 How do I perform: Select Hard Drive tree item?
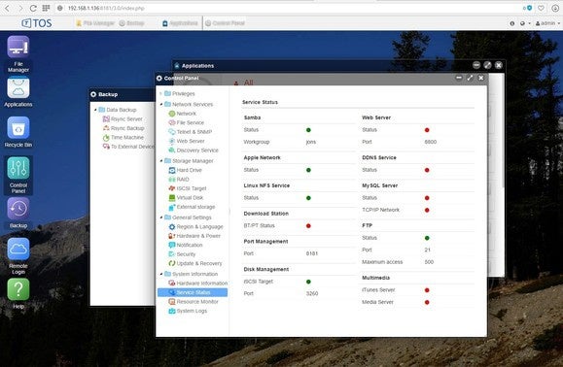click(x=185, y=170)
